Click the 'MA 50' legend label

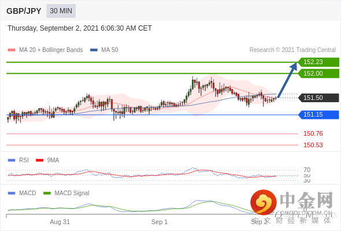[x=110, y=50]
